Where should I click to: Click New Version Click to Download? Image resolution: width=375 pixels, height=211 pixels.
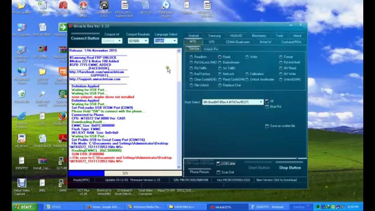point(276,180)
